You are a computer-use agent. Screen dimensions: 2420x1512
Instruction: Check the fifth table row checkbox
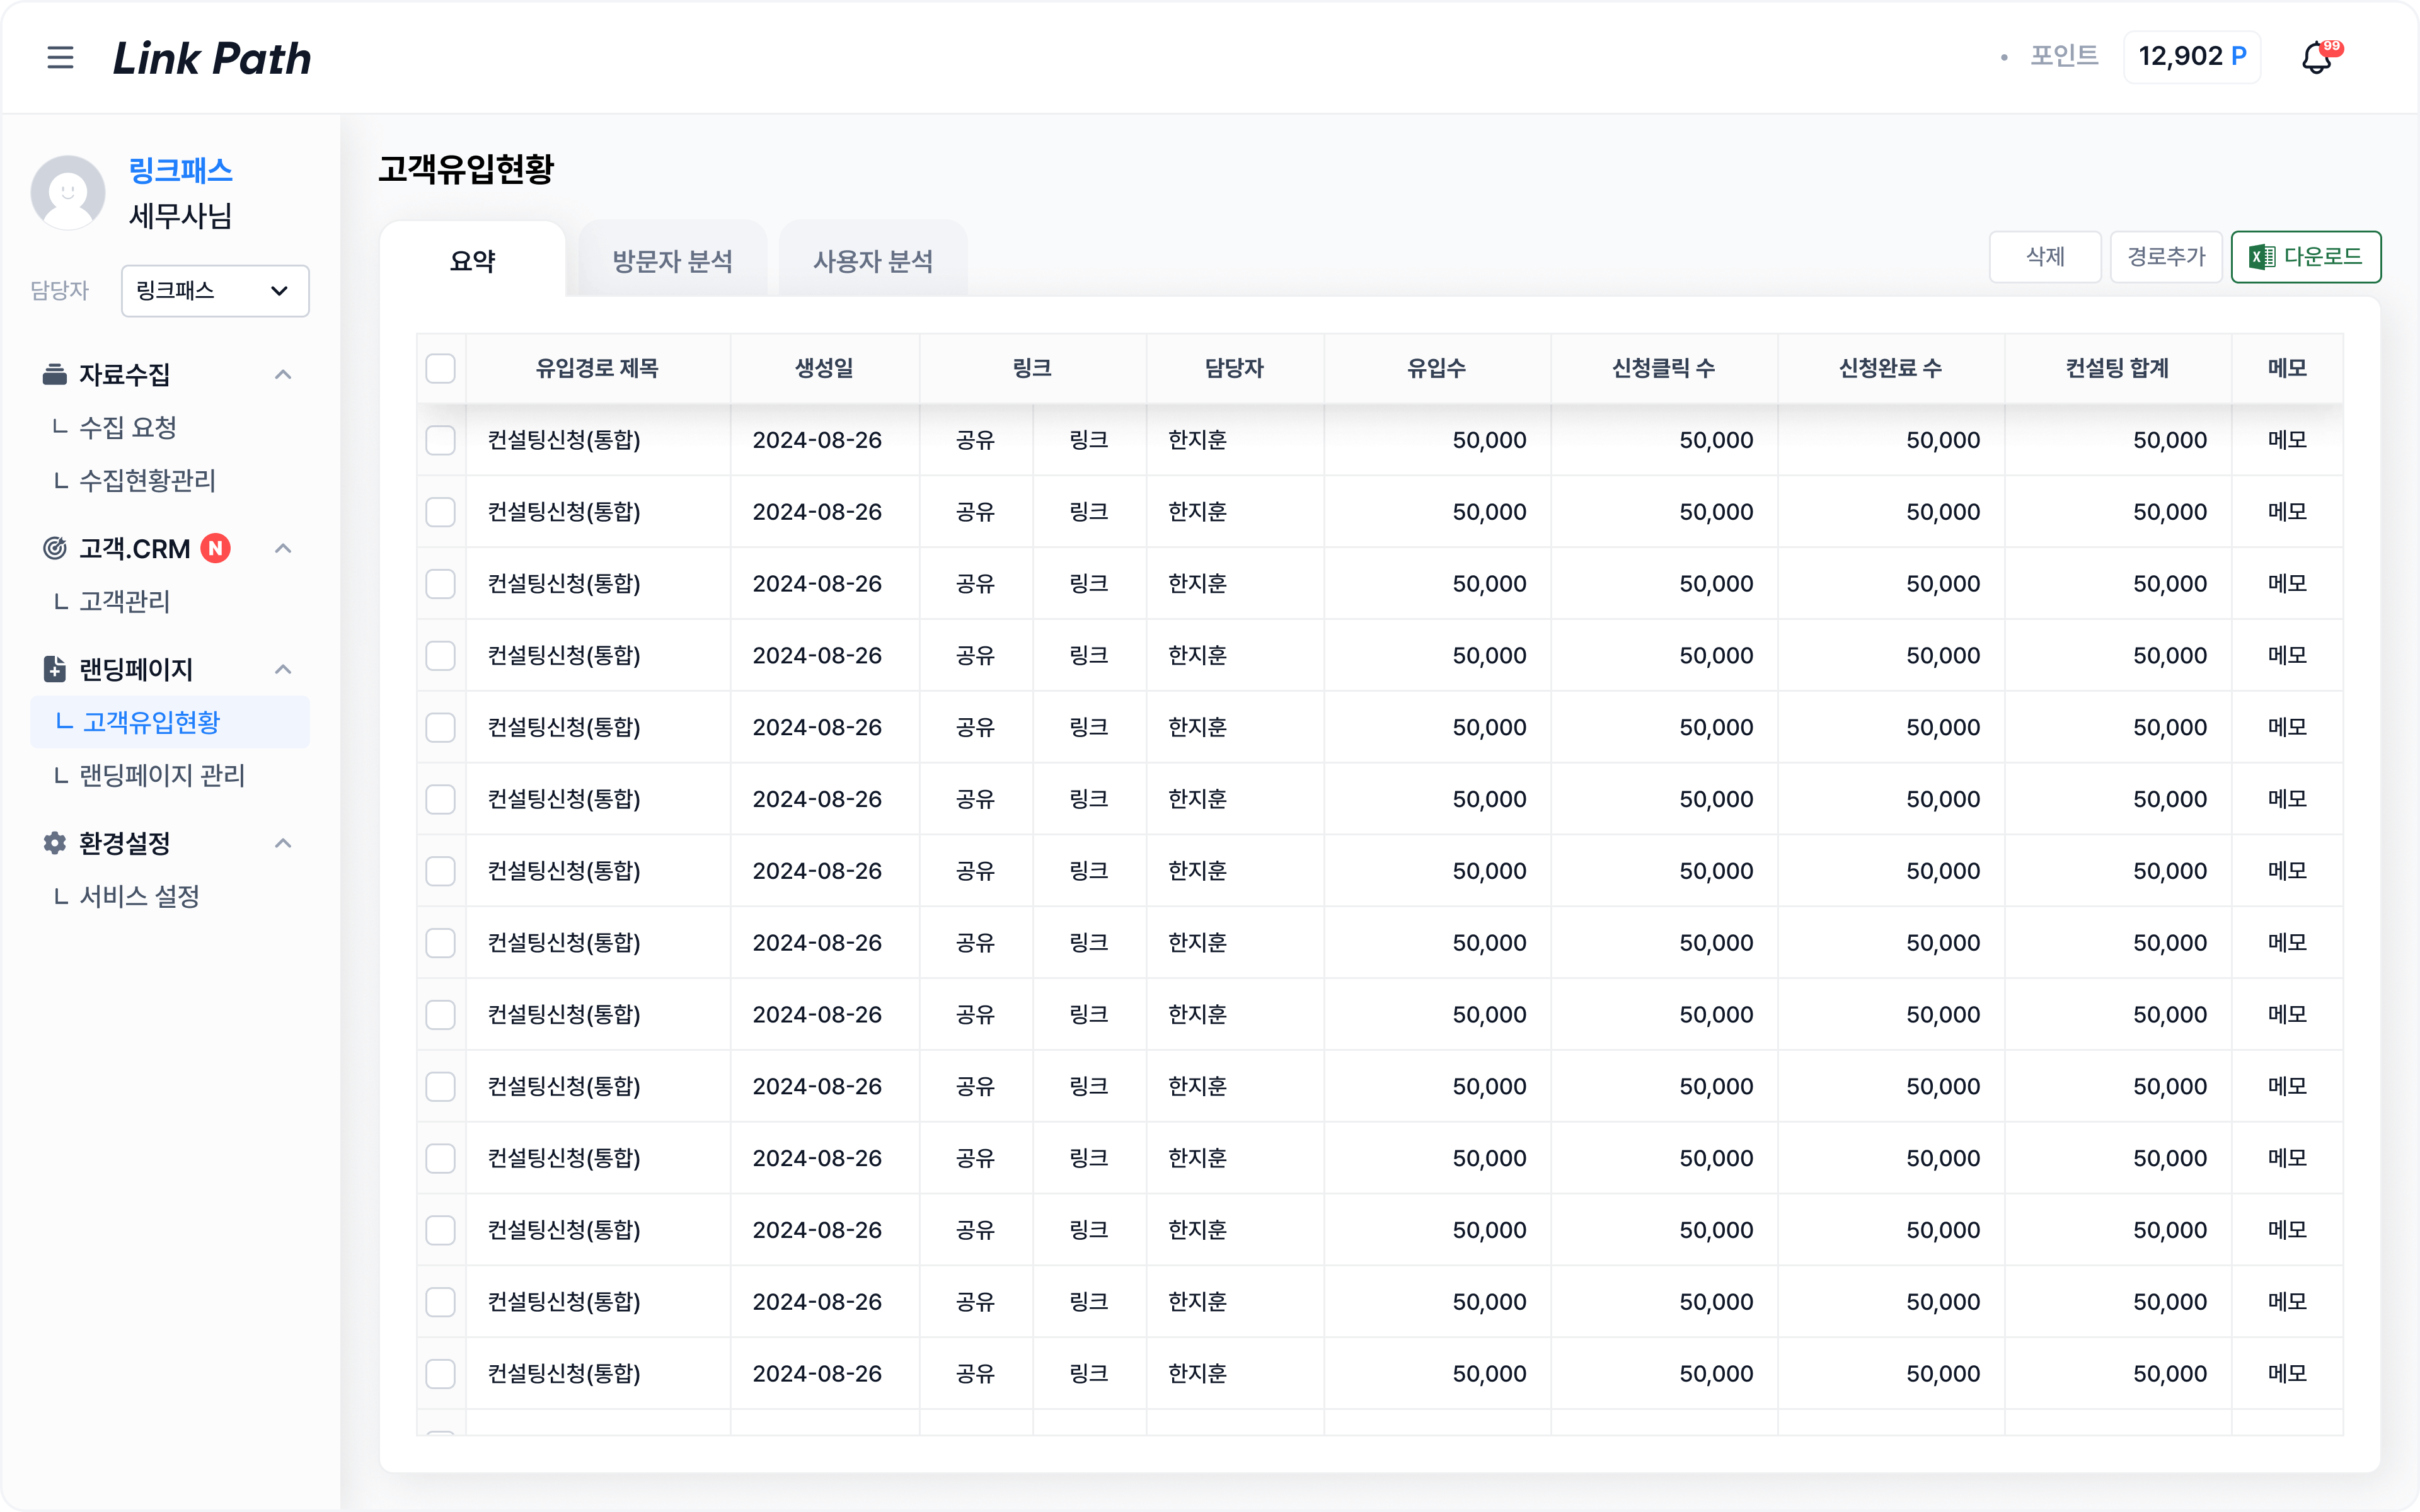440,727
